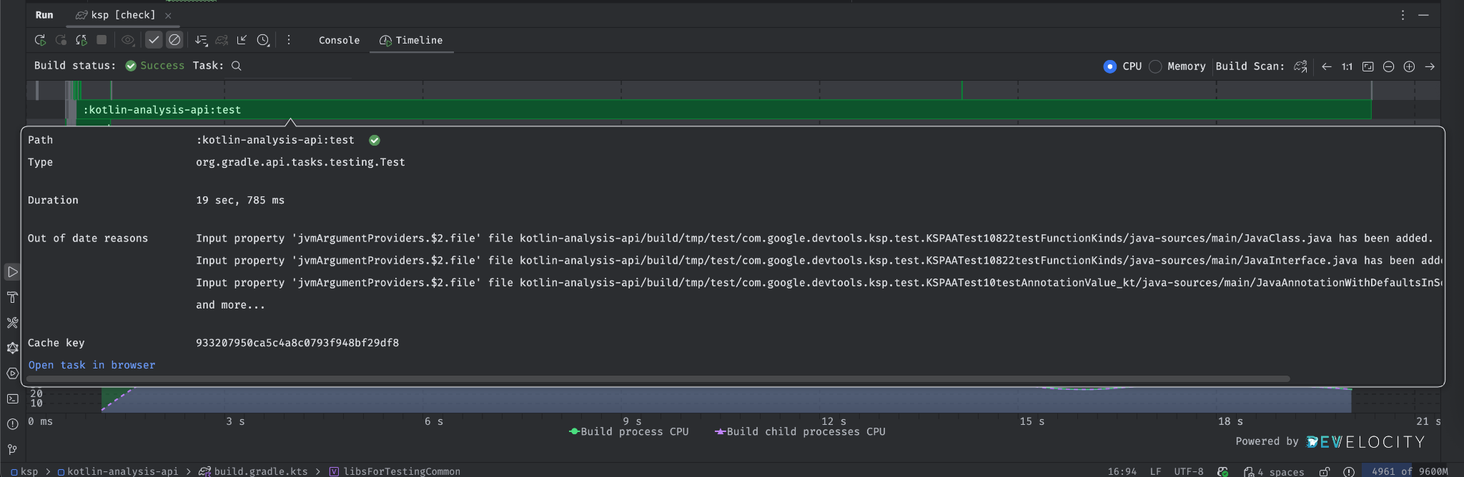Zoom out on the timeline
Viewport: 1464px width, 477px height.
point(1388,66)
